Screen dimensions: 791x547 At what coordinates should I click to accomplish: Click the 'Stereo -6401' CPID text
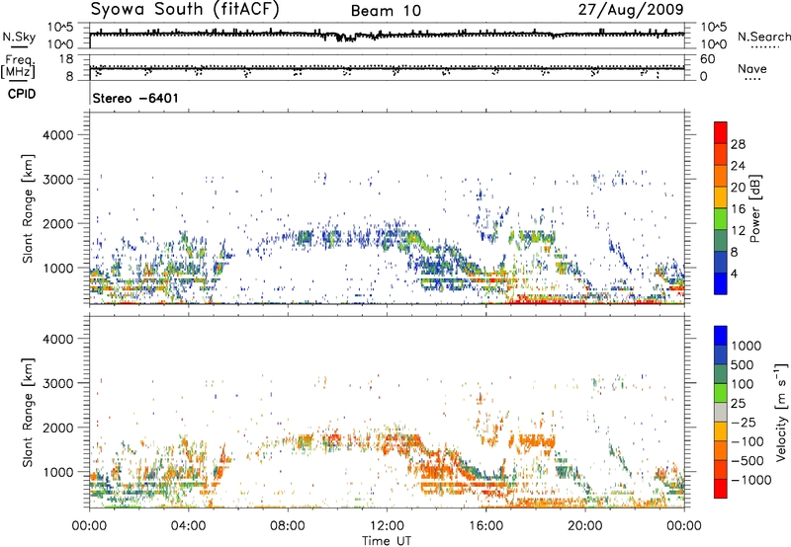pos(135,98)
